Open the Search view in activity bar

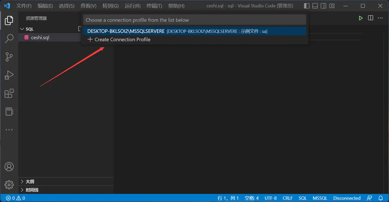(x=9, y=39)
